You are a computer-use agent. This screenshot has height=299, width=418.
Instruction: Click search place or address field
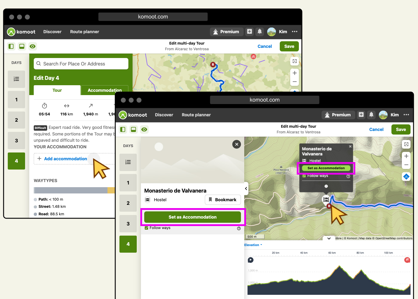81,64
